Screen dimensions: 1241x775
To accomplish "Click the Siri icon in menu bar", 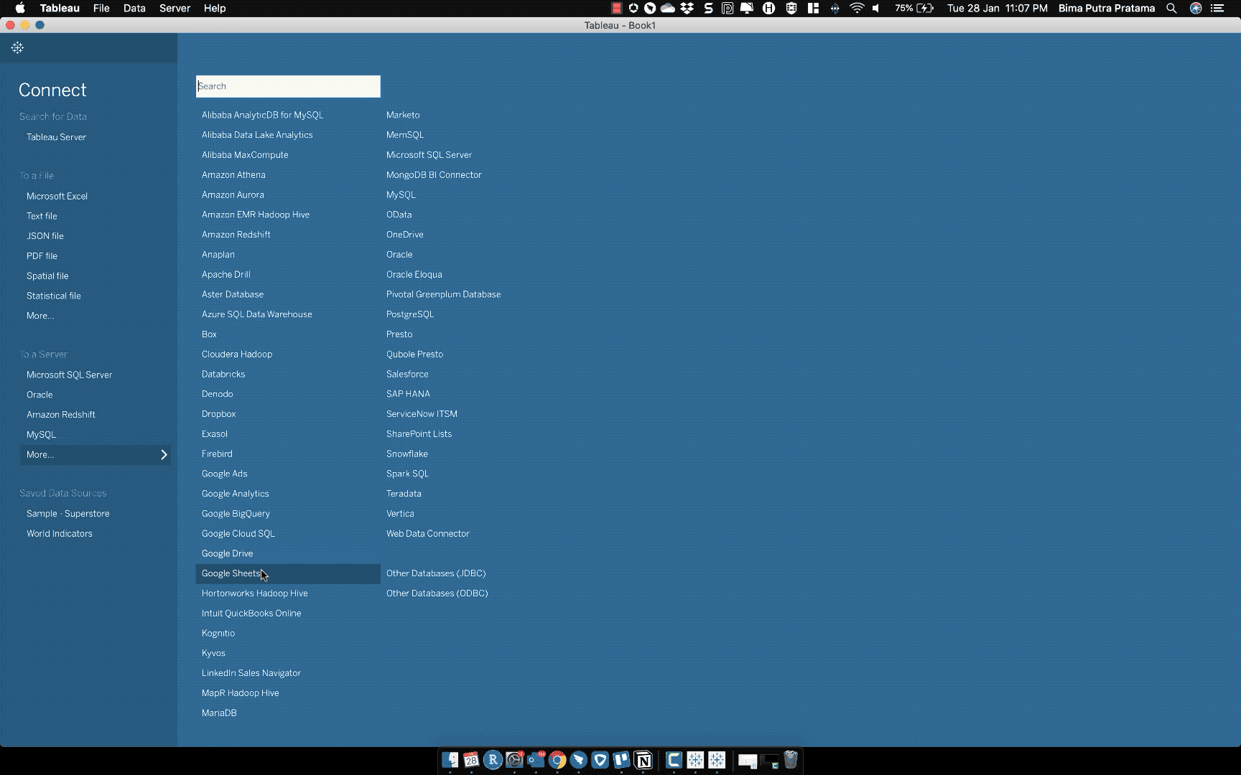I will click(1196, 9).
